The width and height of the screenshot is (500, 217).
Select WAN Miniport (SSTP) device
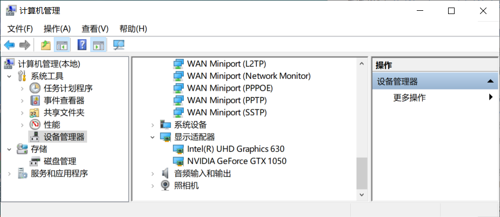coord(226,112)
